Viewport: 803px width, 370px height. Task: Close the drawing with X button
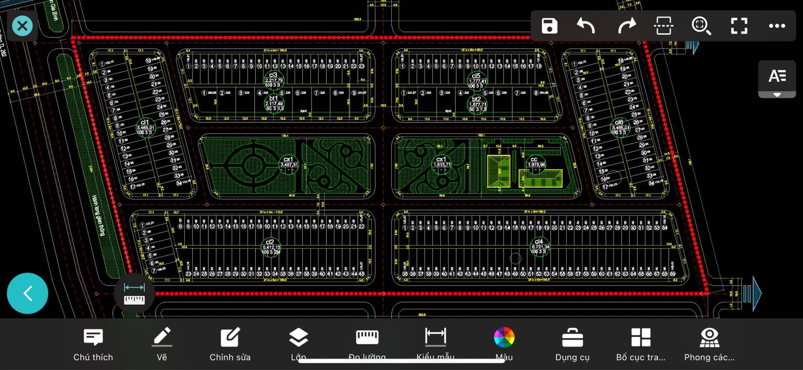(x=22, y=26)
